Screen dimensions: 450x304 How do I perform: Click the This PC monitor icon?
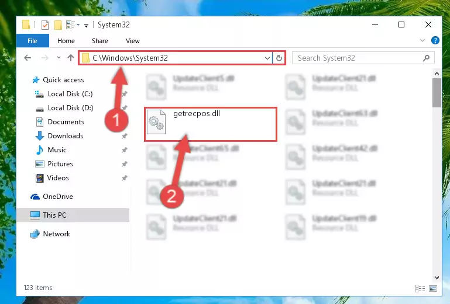coord(35,215)
